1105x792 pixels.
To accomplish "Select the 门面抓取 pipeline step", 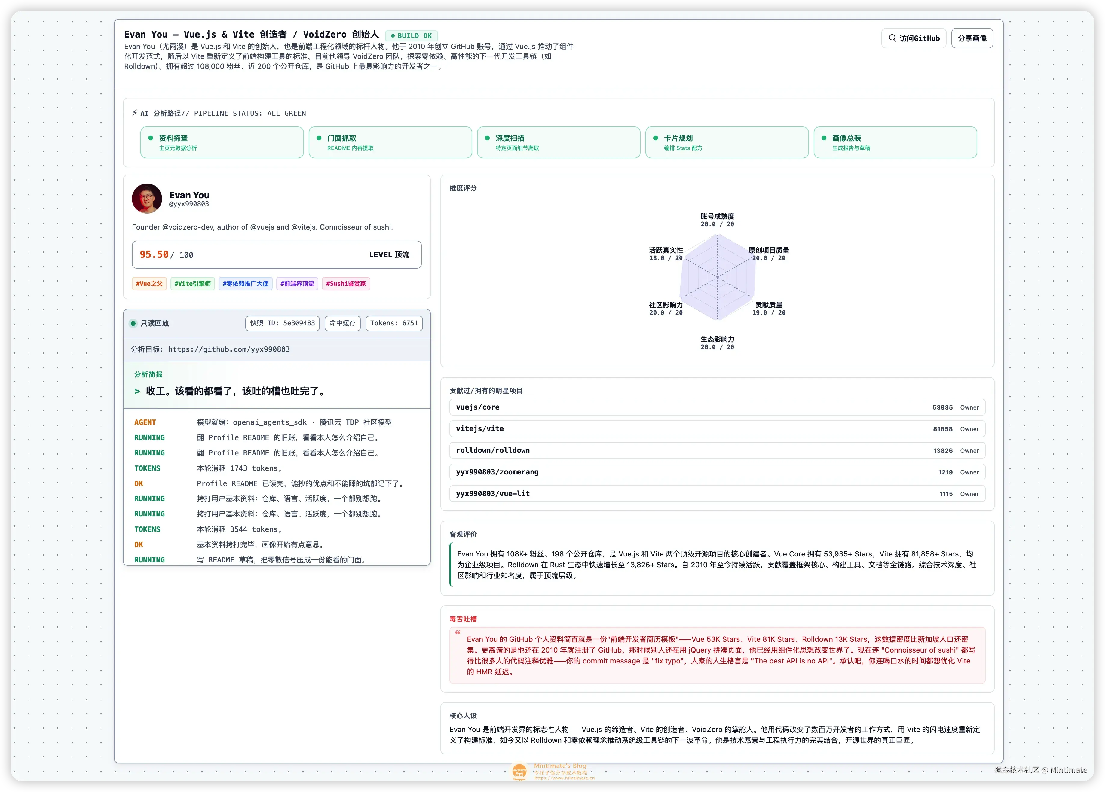I will (x=390, y=142).
